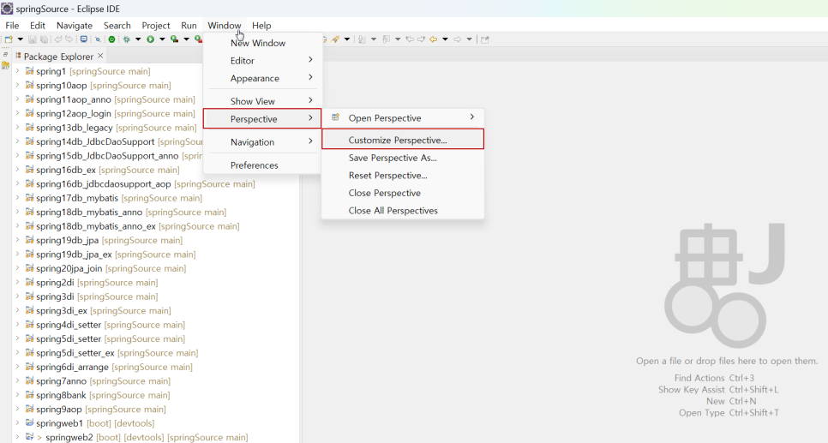Image resolution: width=828 pixels, height=443 pixels.
Task: Select Close All Perspectives option
Action: (403, 210)
